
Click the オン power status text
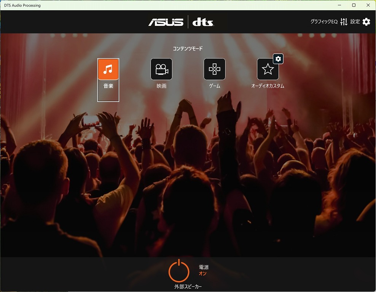(202, 273)
